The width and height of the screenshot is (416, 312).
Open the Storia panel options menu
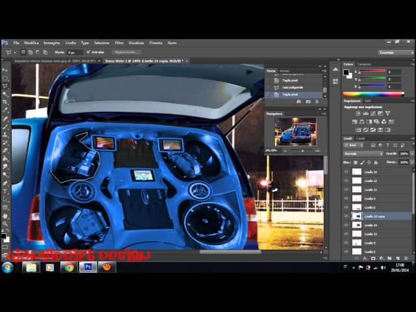[x=324, y=71]
